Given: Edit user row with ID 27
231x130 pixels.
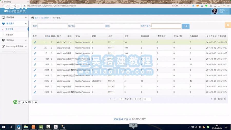Looking at the screenshot, I should pyautogui.click(x=35, y=53).
